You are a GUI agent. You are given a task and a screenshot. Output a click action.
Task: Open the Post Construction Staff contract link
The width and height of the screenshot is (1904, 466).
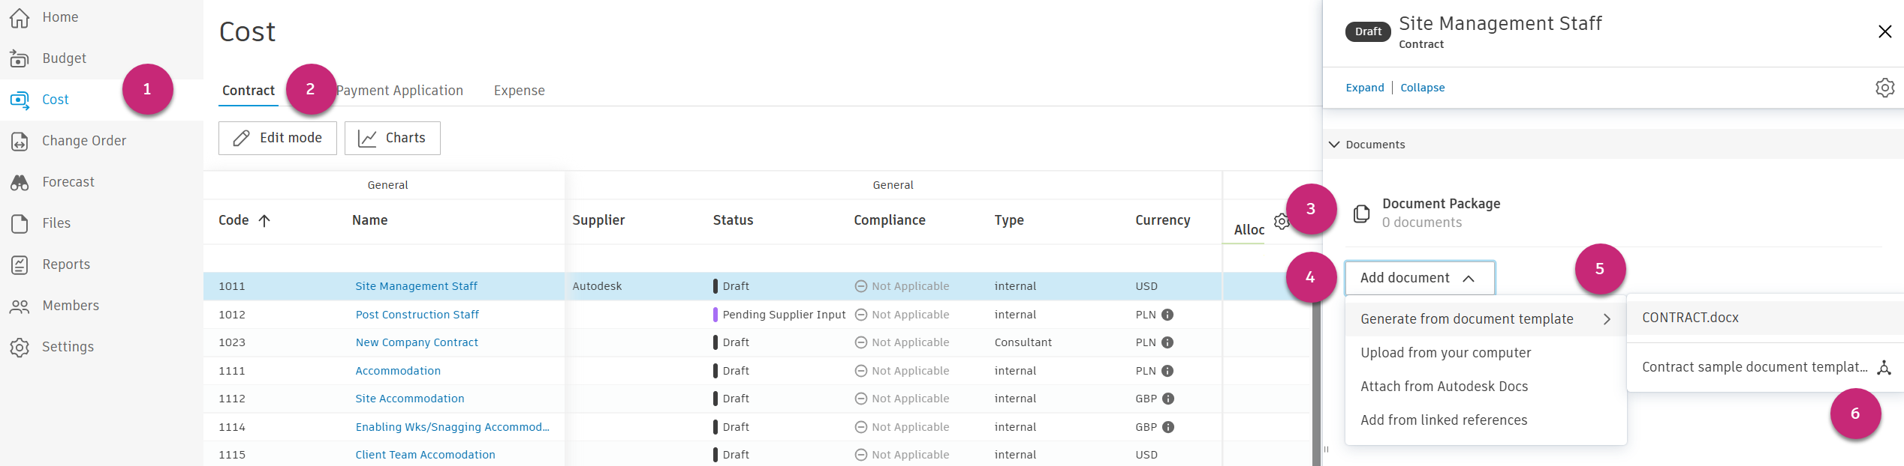tap(417, 315)
